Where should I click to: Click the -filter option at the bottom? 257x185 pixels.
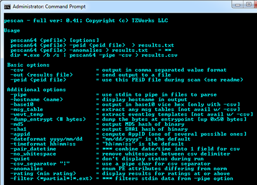click(x=51, y=178)
